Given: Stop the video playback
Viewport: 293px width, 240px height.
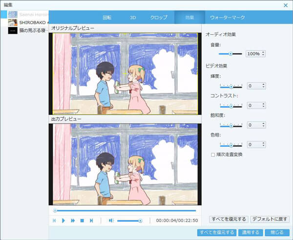Looking at the screenshot, I should [x=82, y=220].
